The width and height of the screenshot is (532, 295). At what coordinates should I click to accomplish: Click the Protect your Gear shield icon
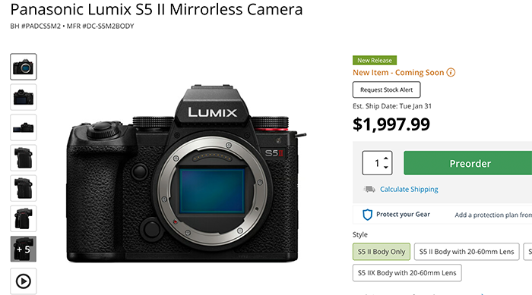367,215
